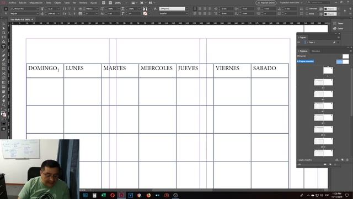Open the Objeto menu
Viewport: 353px width, 199px height.
57,3
